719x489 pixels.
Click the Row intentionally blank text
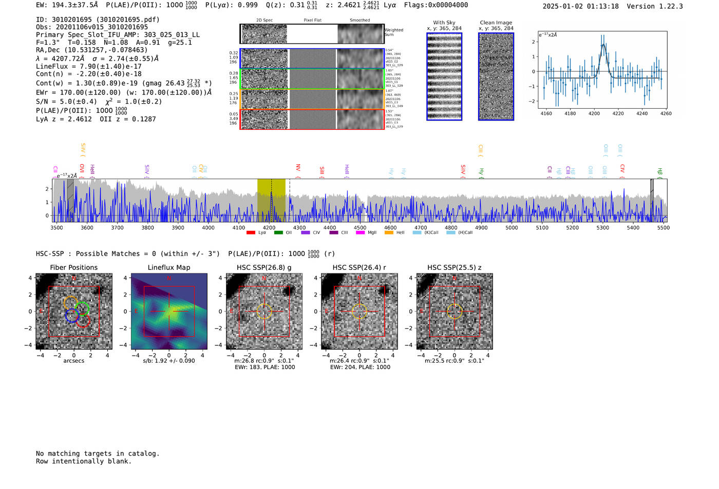(84, 461)
